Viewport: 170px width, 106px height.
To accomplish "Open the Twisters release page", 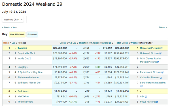I will (x=22, y=48).
